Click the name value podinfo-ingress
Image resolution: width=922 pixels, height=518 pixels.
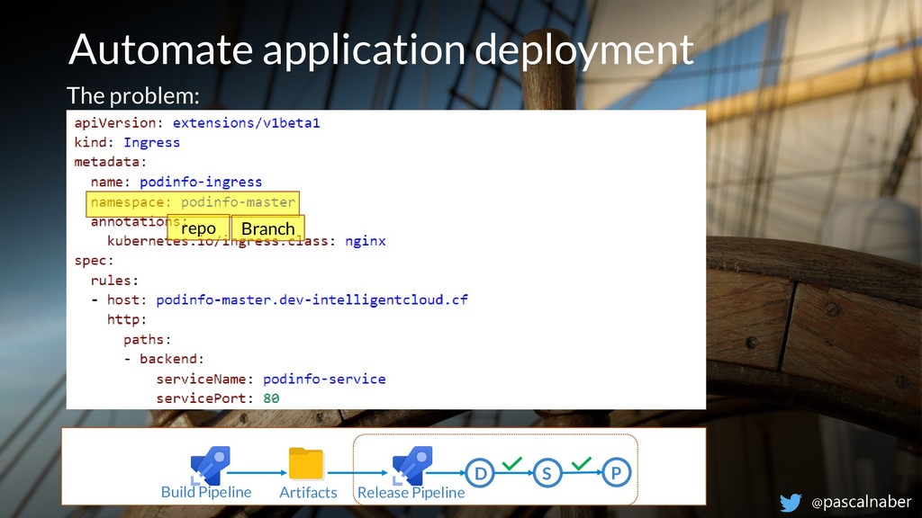[x=201, y=182]
